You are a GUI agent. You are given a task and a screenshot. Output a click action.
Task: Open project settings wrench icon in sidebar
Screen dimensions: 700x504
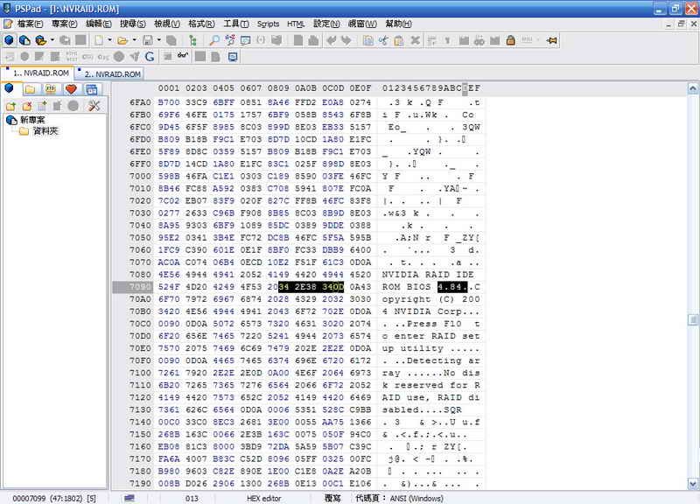(94, 106)
